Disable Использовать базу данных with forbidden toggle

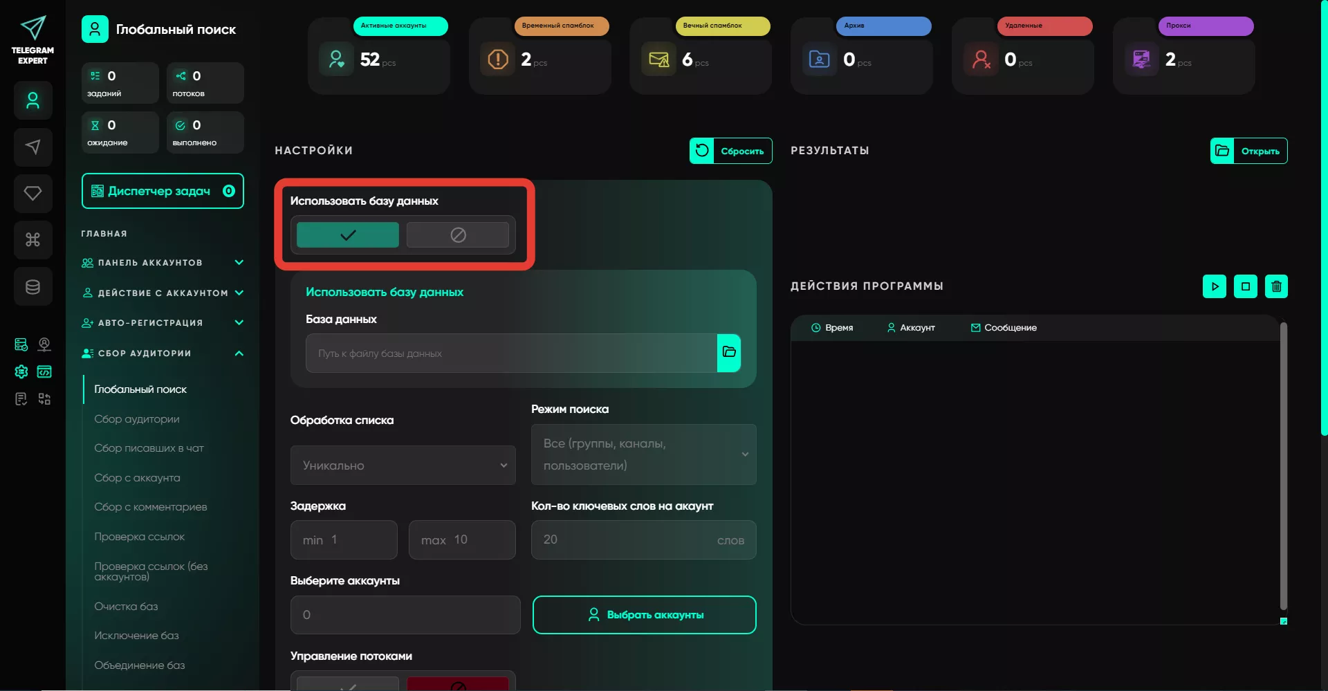coord(458,235)
